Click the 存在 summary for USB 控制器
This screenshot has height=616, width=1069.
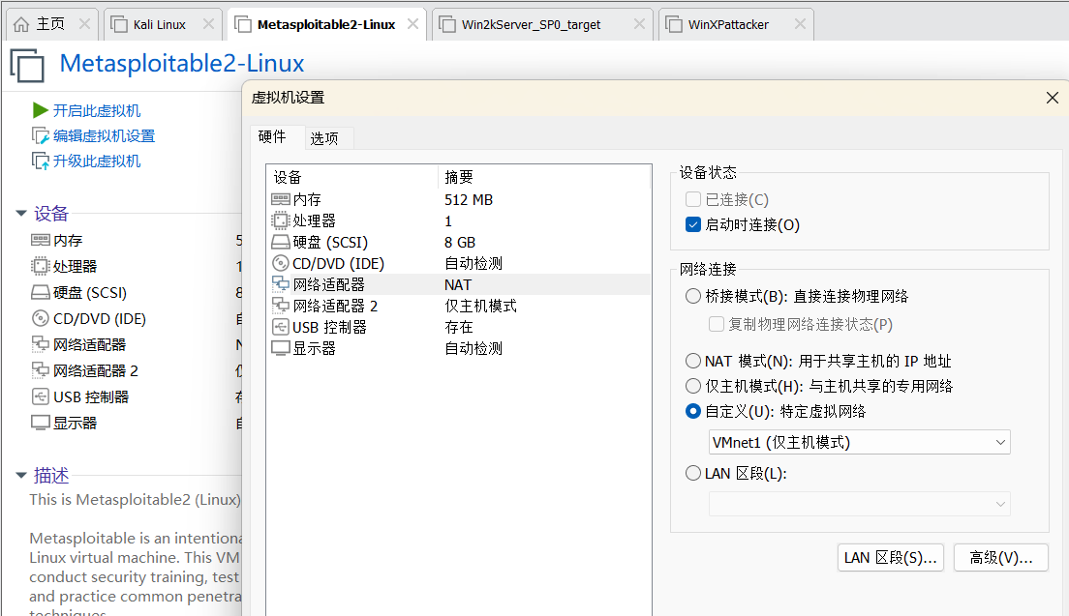[459, 328]
